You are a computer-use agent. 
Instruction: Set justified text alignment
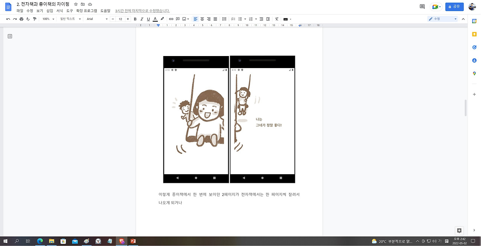pyautogui.click(x=215, y=19)
